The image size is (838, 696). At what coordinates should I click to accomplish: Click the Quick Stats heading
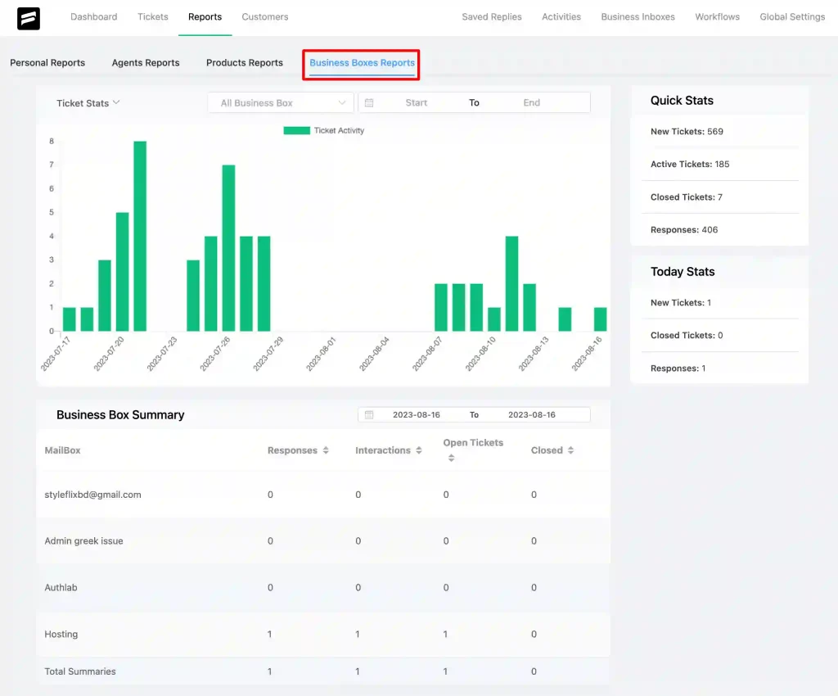pyautogui.click(x=682, y=100)
